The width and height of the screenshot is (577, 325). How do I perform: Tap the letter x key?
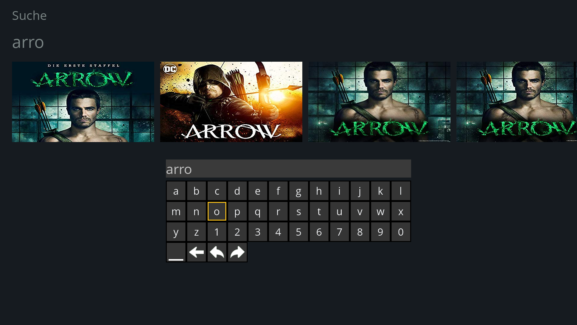click(x=401, y=211)
